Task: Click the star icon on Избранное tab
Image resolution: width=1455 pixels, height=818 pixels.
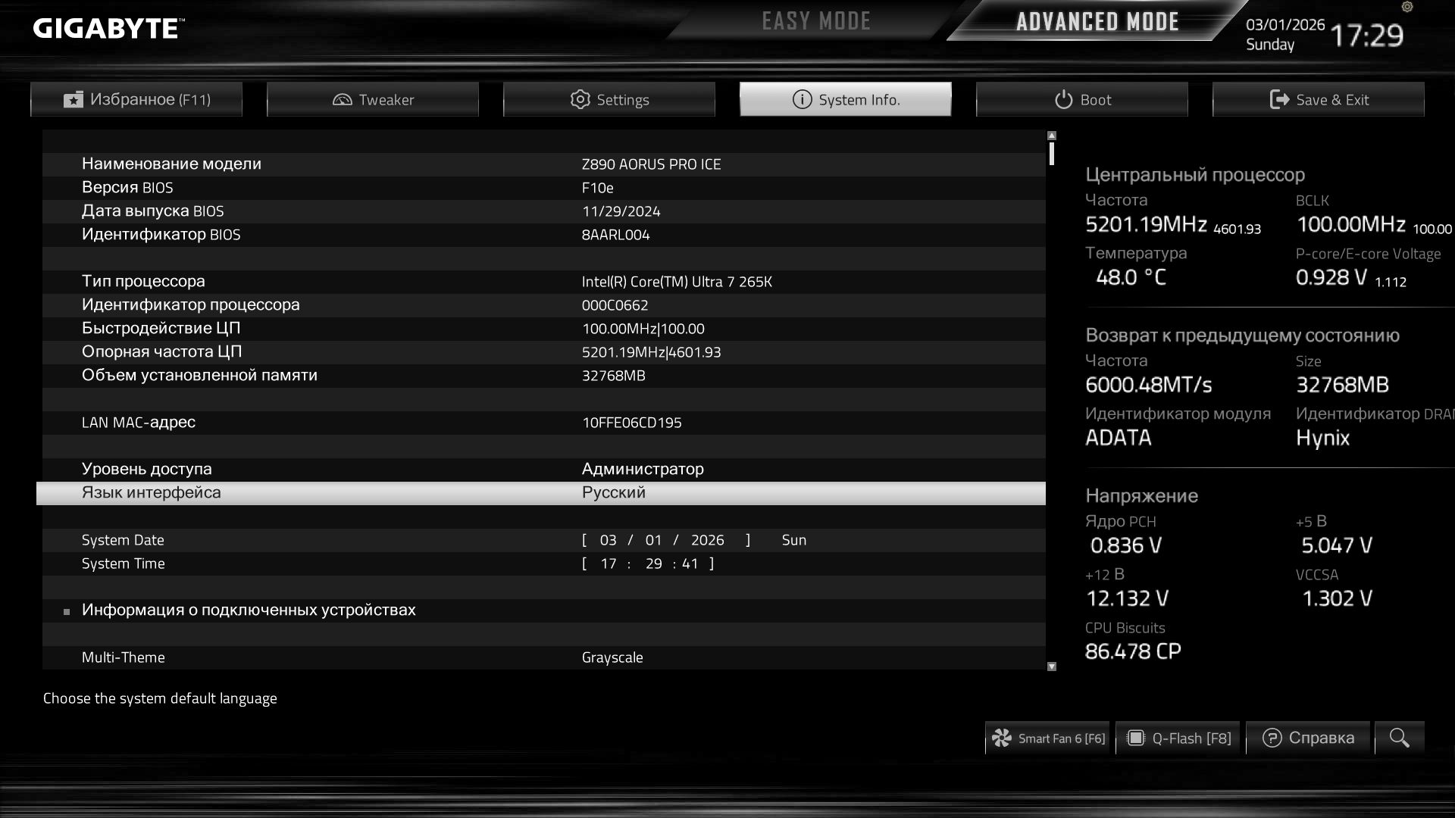Action: click(74, 99)
